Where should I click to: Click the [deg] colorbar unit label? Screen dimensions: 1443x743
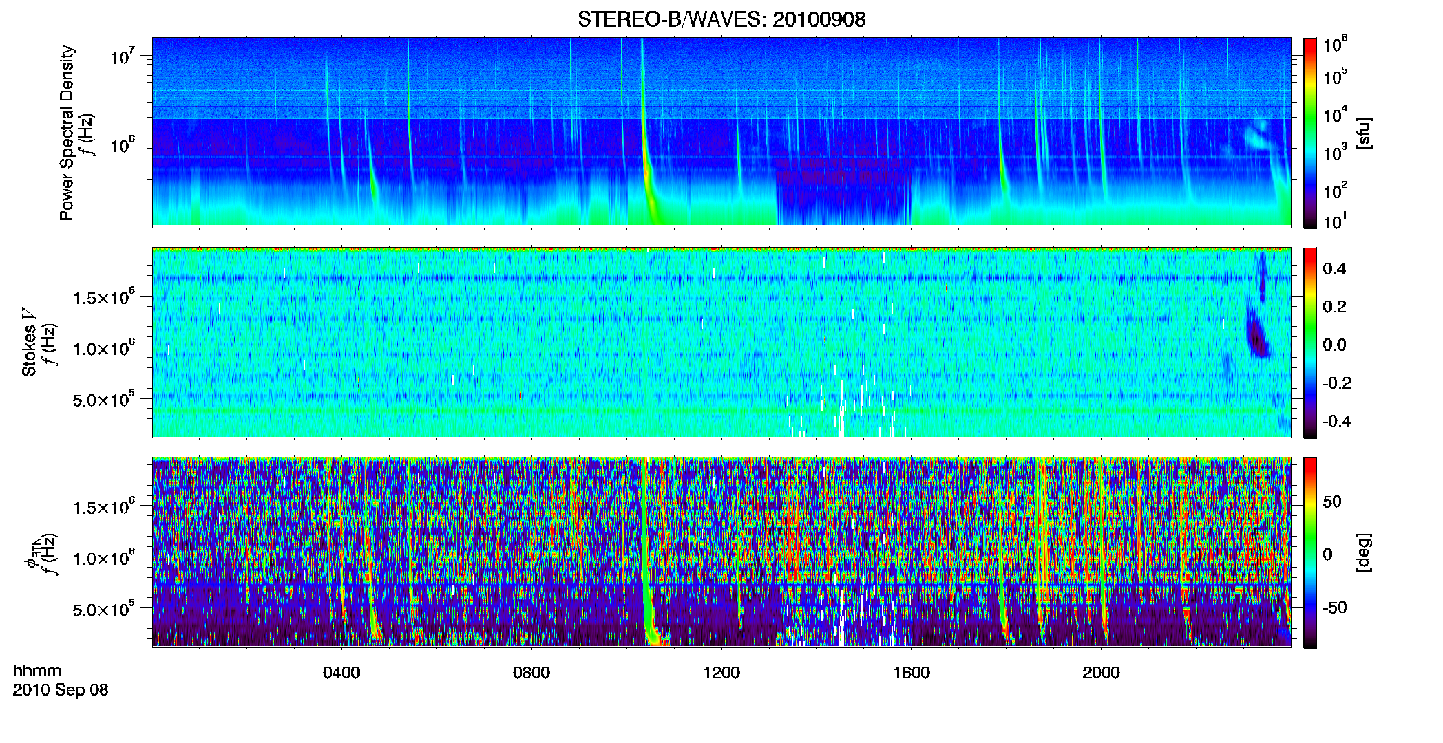(x=1364, y=552)
